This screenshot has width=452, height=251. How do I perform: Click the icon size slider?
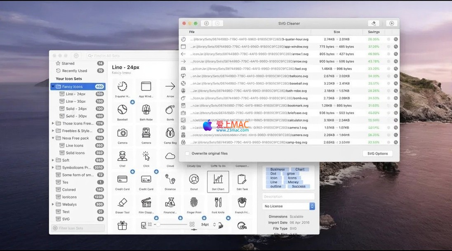coord(172,224)
